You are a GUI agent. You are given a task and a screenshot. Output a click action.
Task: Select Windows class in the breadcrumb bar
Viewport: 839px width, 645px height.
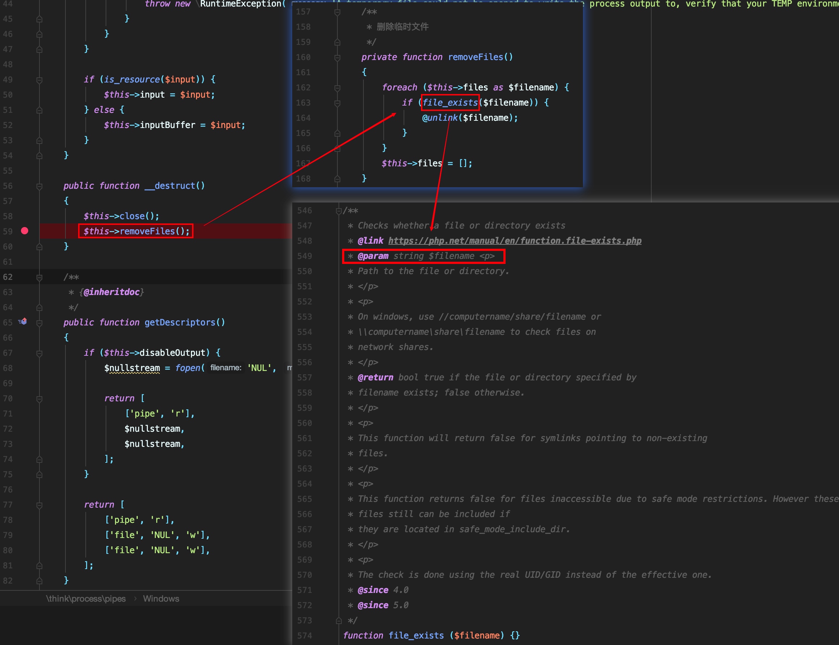tap(161, 599)
